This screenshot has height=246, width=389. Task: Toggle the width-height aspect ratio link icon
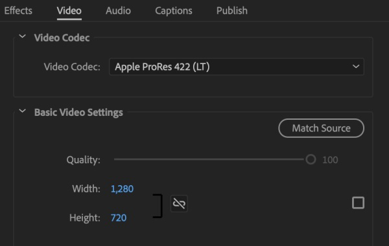[179, 204]
